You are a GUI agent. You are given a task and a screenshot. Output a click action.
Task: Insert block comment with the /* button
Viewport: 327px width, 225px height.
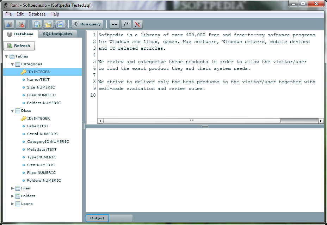[126, 24]
